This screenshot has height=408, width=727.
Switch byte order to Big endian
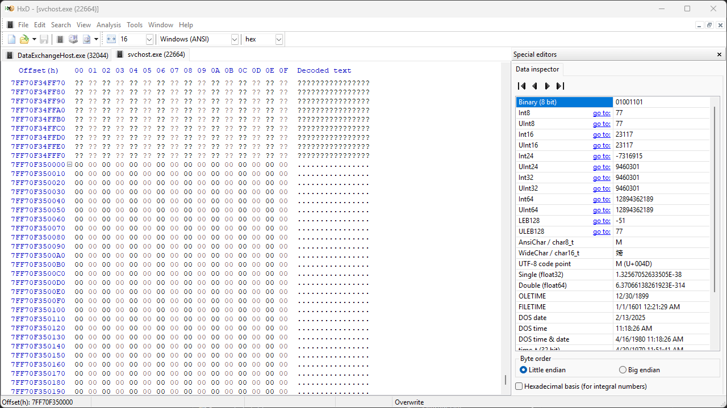[622, 370]
